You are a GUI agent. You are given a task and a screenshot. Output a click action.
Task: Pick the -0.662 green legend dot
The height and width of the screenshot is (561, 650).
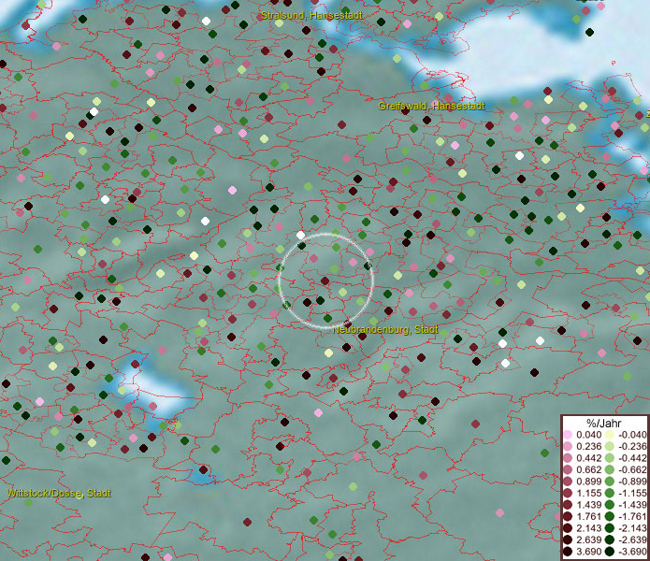tap(610, 470)
